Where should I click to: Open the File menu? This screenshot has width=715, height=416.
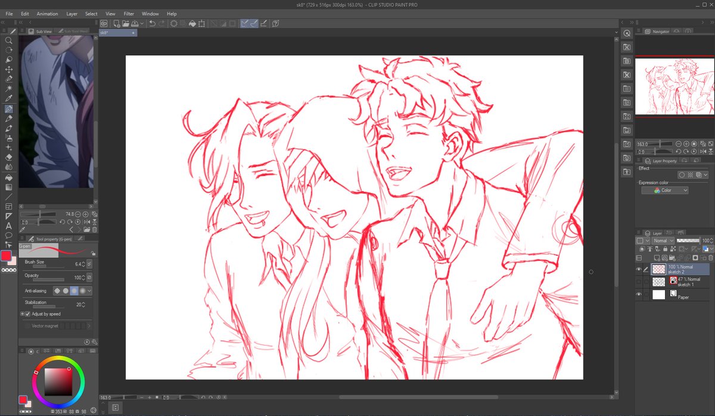pyautogui.click(x=9, y=13)
